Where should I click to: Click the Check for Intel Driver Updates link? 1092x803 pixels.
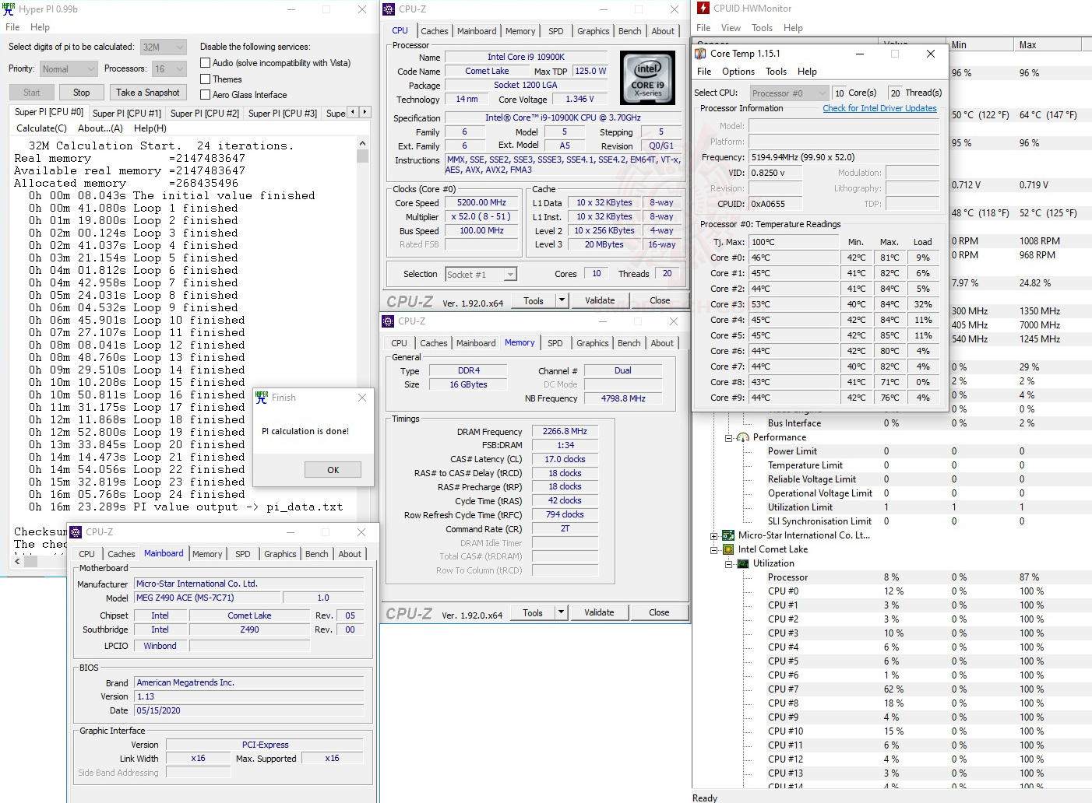[879, 108]
